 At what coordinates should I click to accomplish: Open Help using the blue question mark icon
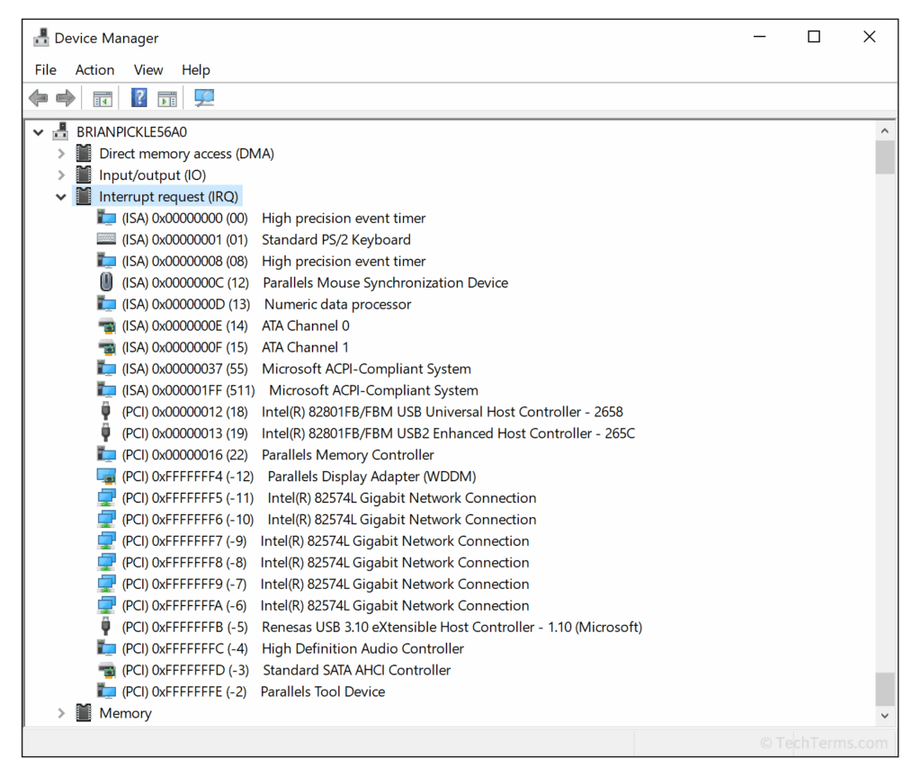(138, 97)
